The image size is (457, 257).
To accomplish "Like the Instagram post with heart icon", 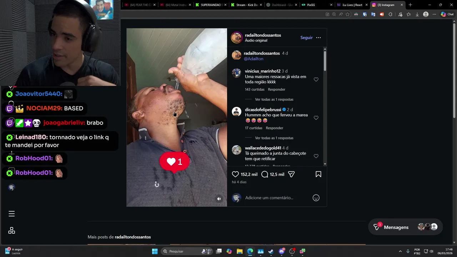I will (x=235, y=174).
